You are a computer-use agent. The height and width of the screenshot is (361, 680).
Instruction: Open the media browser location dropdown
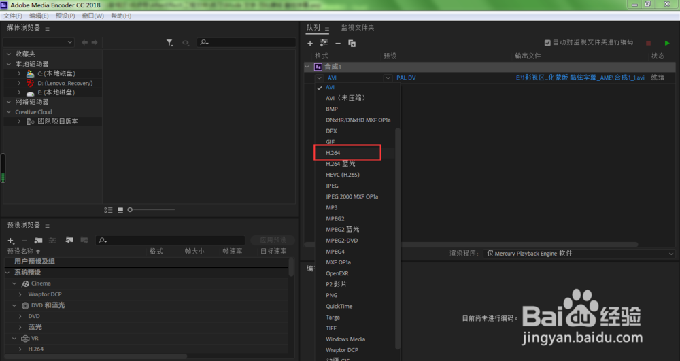click(39, 42)
